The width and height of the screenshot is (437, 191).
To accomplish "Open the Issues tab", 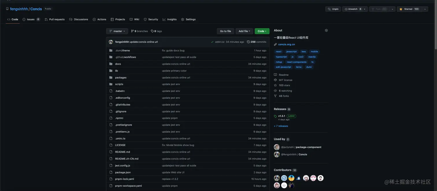I will tap(31, 19).
